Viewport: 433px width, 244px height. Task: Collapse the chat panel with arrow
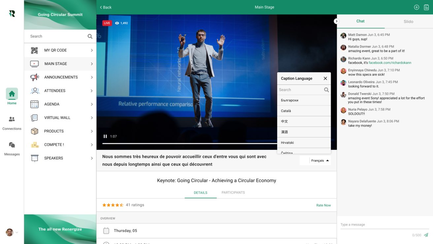[336, 21]
